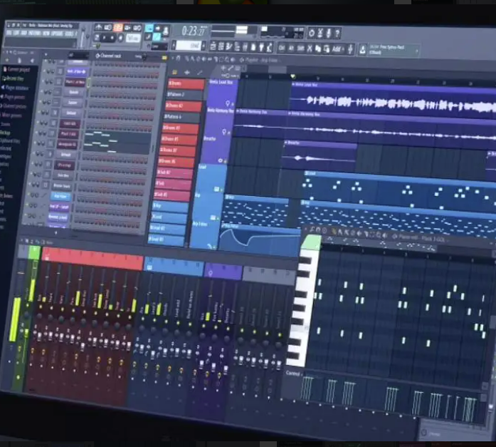This screenshot has height=447, width=496.
Task: Select Pattern 2 in picker
Action: coord(185,95)
